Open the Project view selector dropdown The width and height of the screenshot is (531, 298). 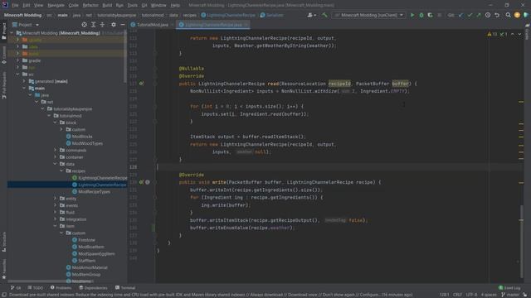[x=26, y=25]
